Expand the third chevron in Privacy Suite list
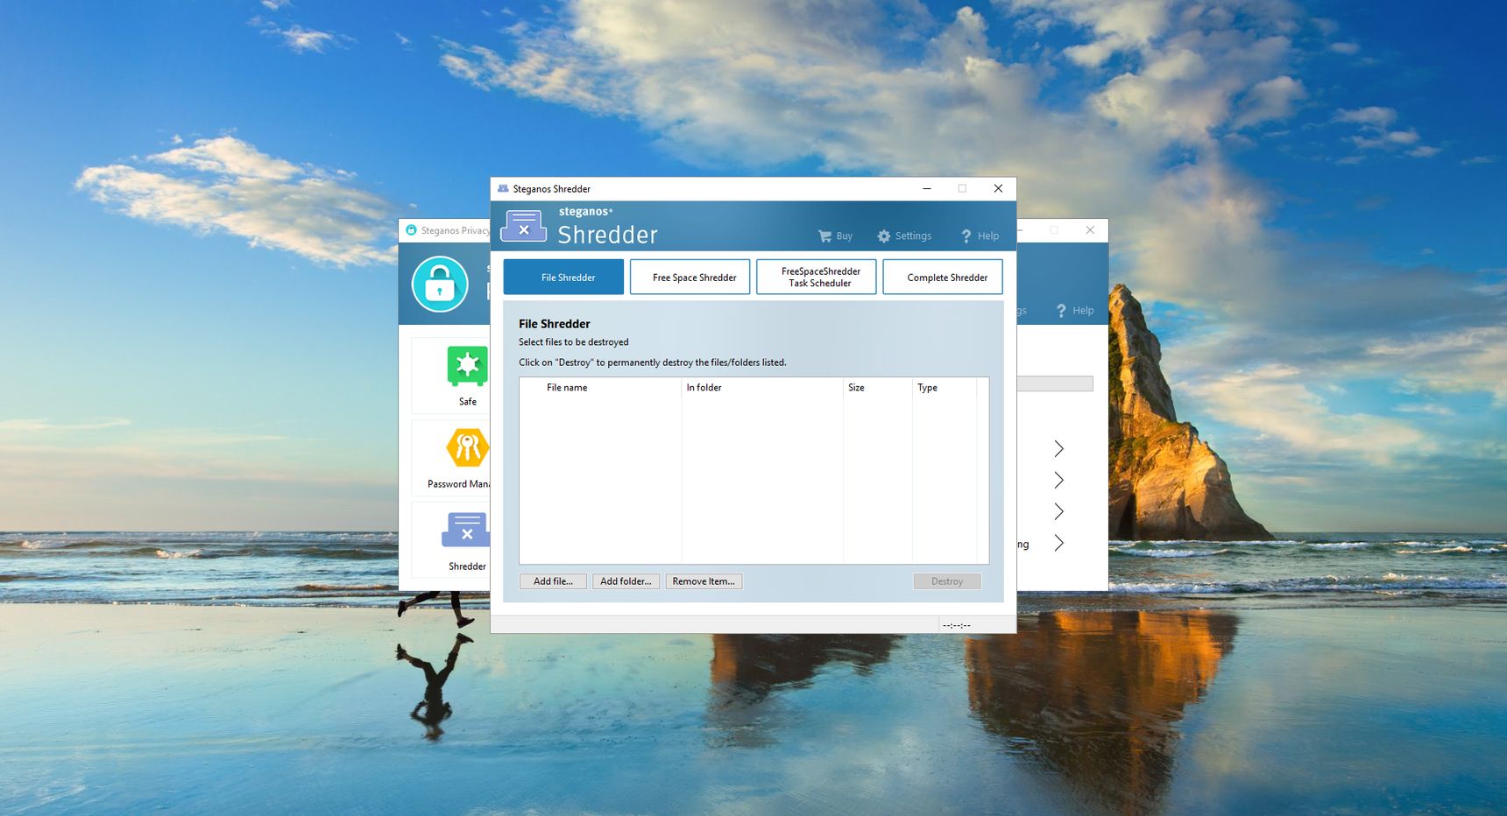Viewport: 1507px width, 816px height. (x=1058, y=512)
